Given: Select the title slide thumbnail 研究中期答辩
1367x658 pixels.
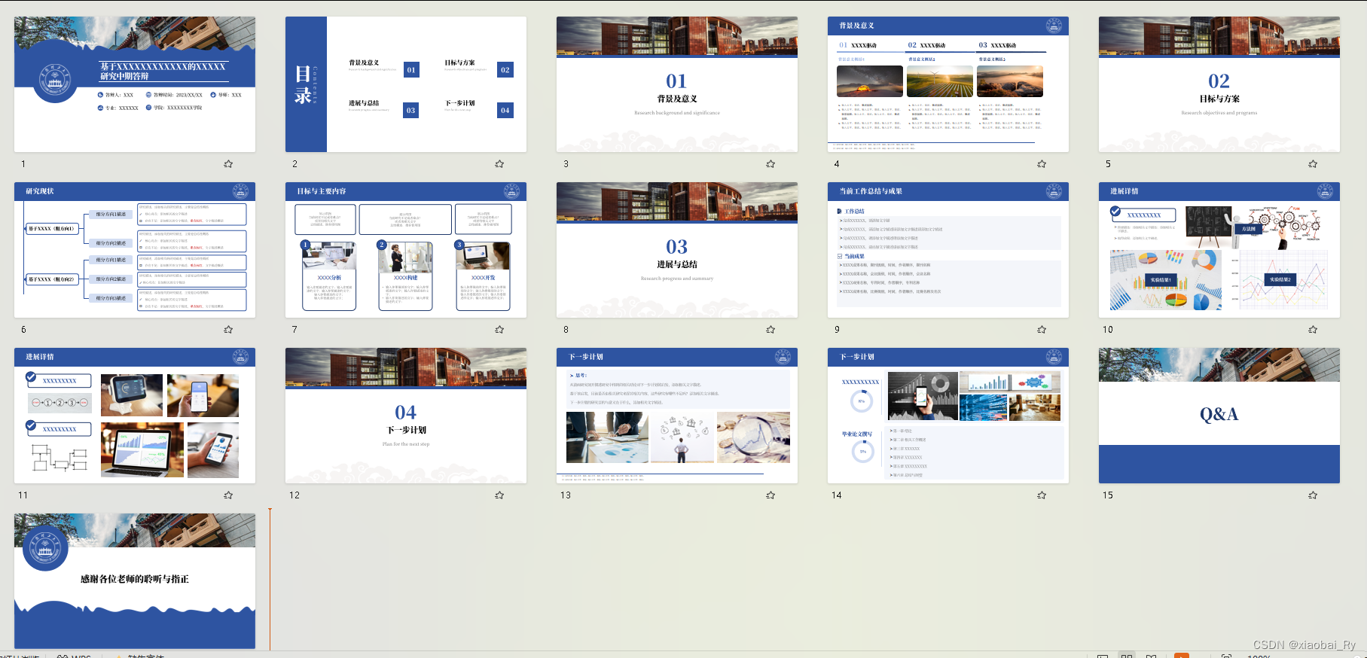Looking at the screenshot, I should point(135,84).
